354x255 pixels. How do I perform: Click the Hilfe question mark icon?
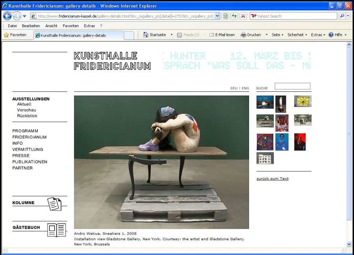coord(331,35)
